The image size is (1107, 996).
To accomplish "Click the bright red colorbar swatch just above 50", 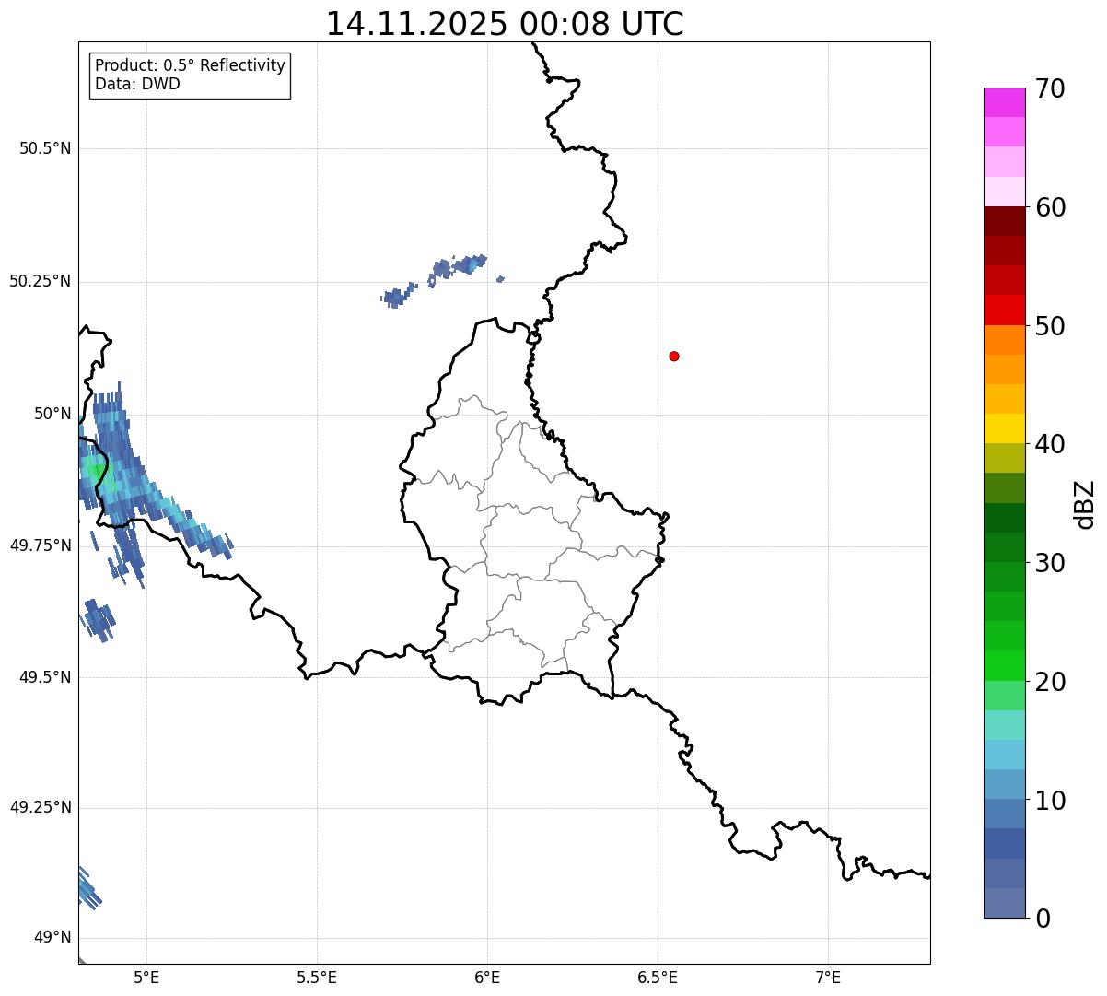I will pyautogui.click(x=1004, y=310).
